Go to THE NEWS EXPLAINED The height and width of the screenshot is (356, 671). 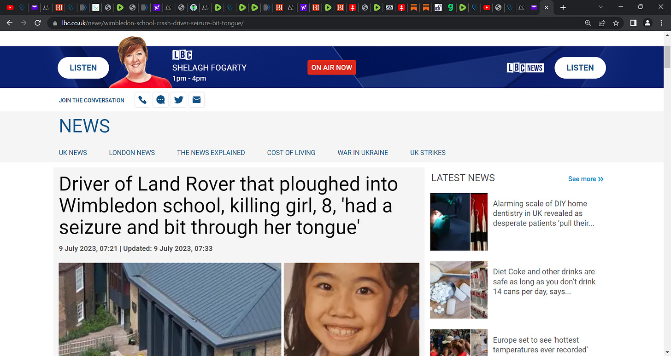coord(211,153)
